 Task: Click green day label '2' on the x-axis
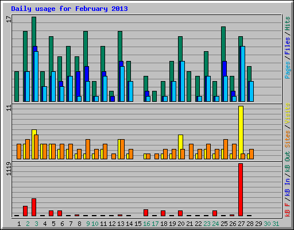click(28, 224)
